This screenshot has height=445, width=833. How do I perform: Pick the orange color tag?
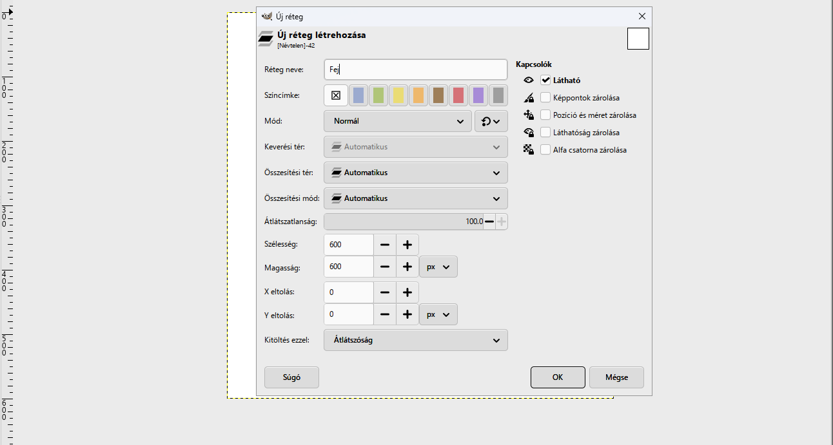point(418,95)
